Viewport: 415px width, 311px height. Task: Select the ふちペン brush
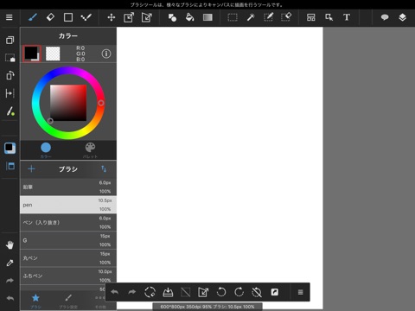point(68,276)
